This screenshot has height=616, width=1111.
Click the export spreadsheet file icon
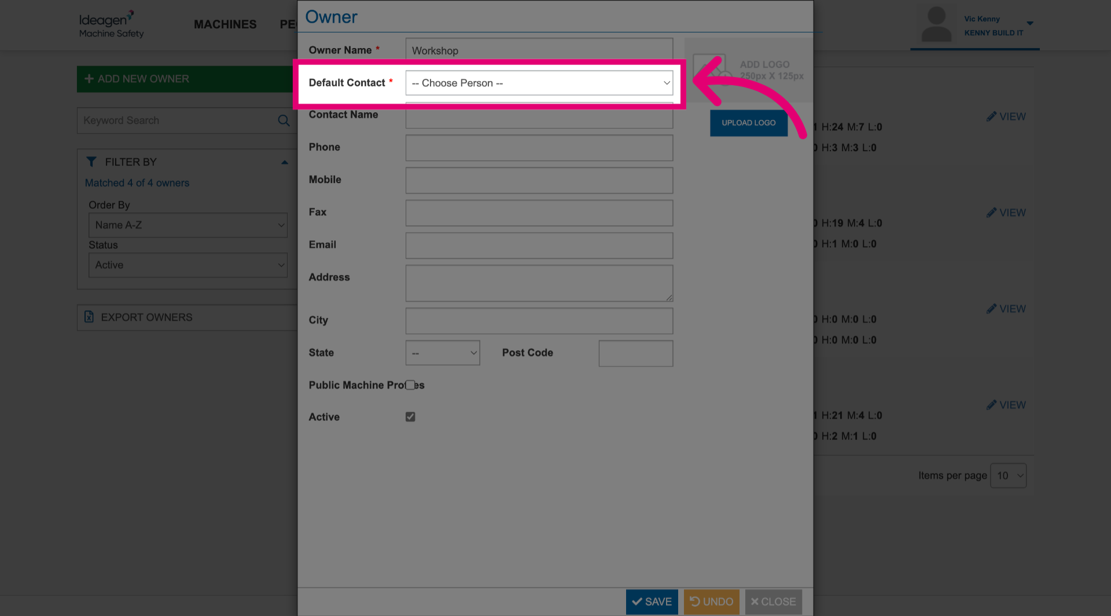coord(89,317)
